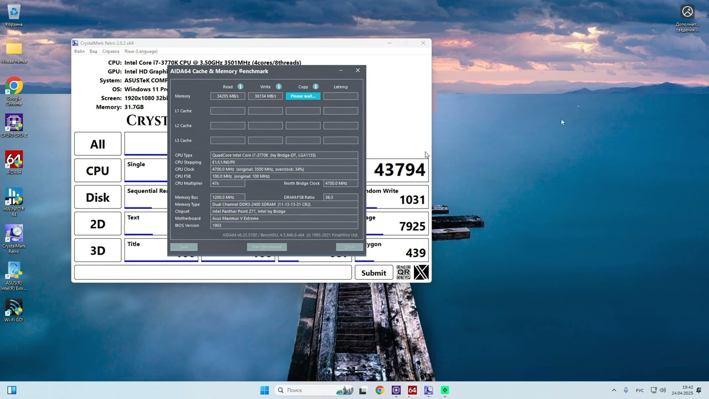Select the CPUID CPU-Z desktop shortcut
Viewport: 709px width, 399px height.
(x=14, y=126)
